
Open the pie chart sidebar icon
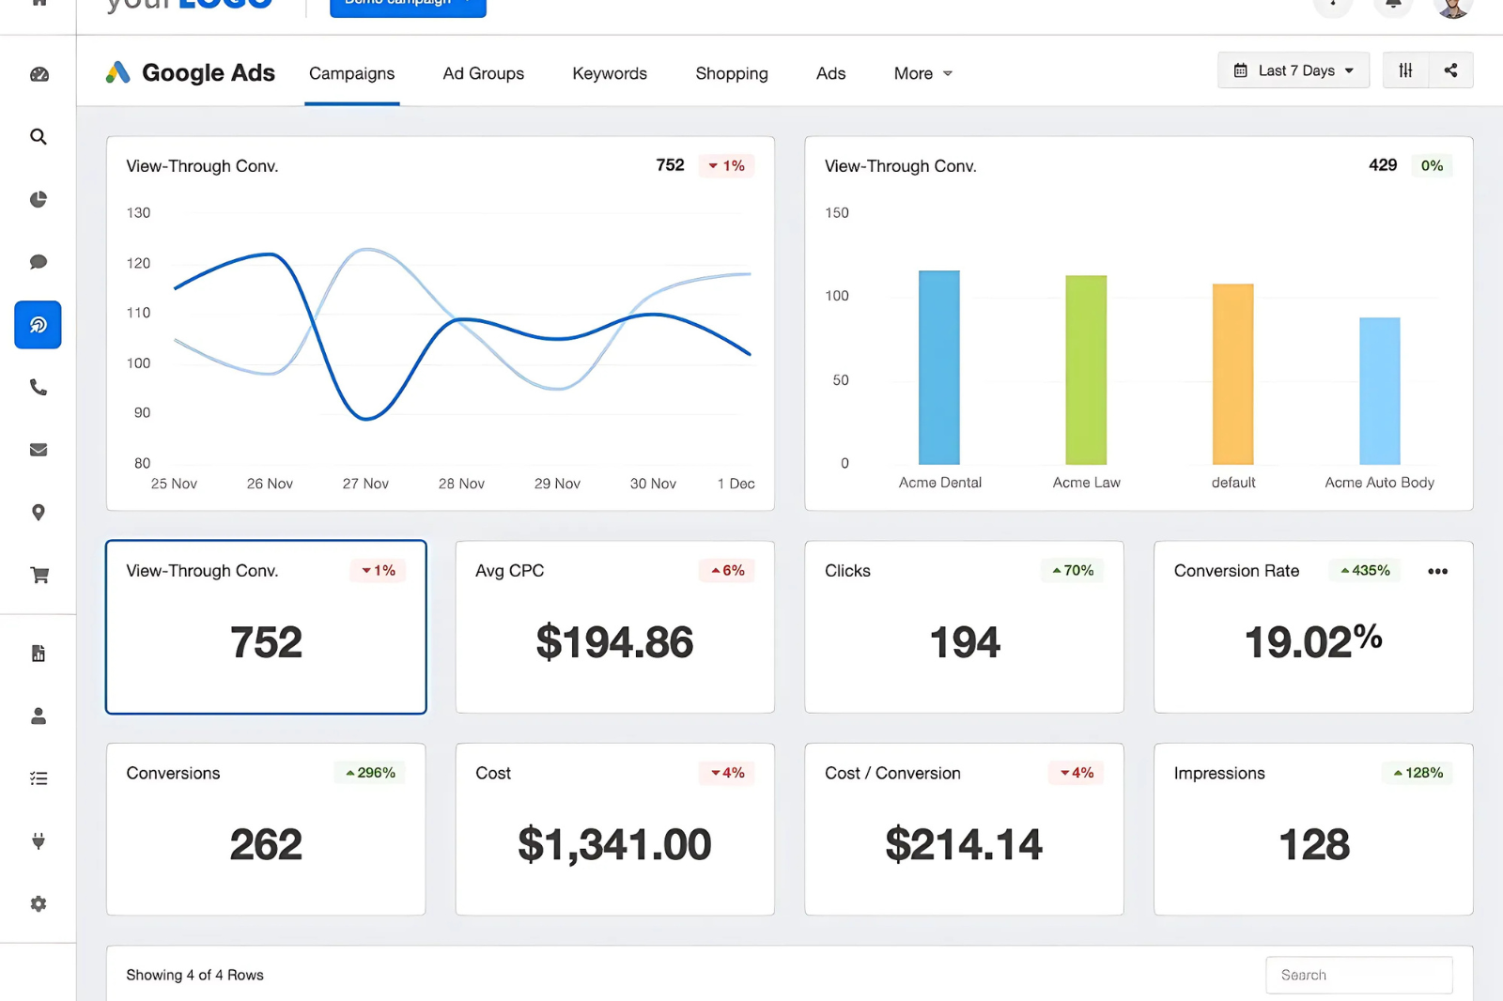tap(39, 199)
